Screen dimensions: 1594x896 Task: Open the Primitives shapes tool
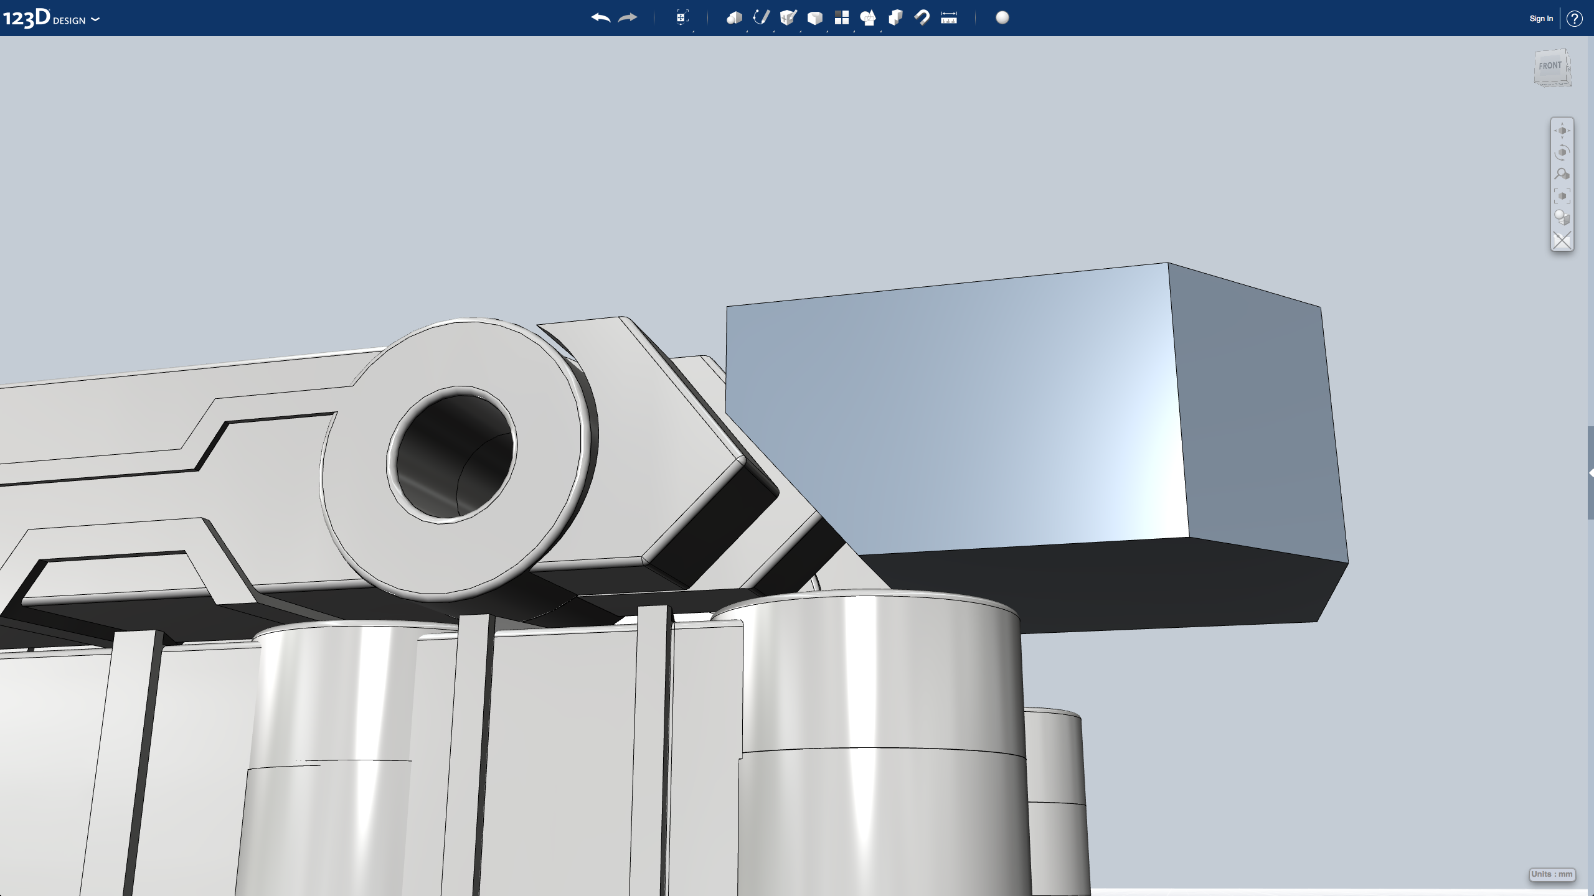click(734, 18)
